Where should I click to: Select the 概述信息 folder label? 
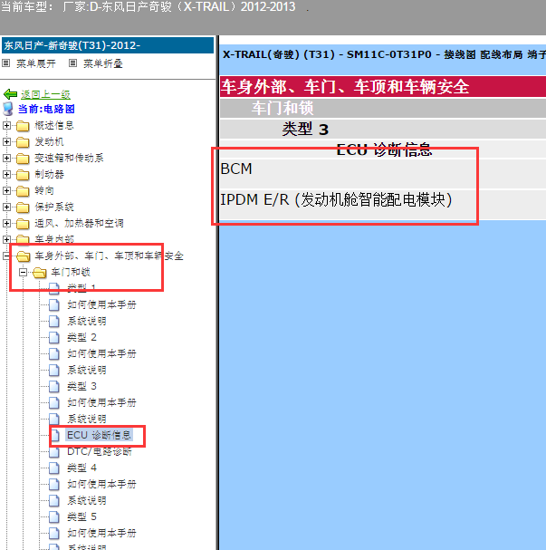(54, 126)
